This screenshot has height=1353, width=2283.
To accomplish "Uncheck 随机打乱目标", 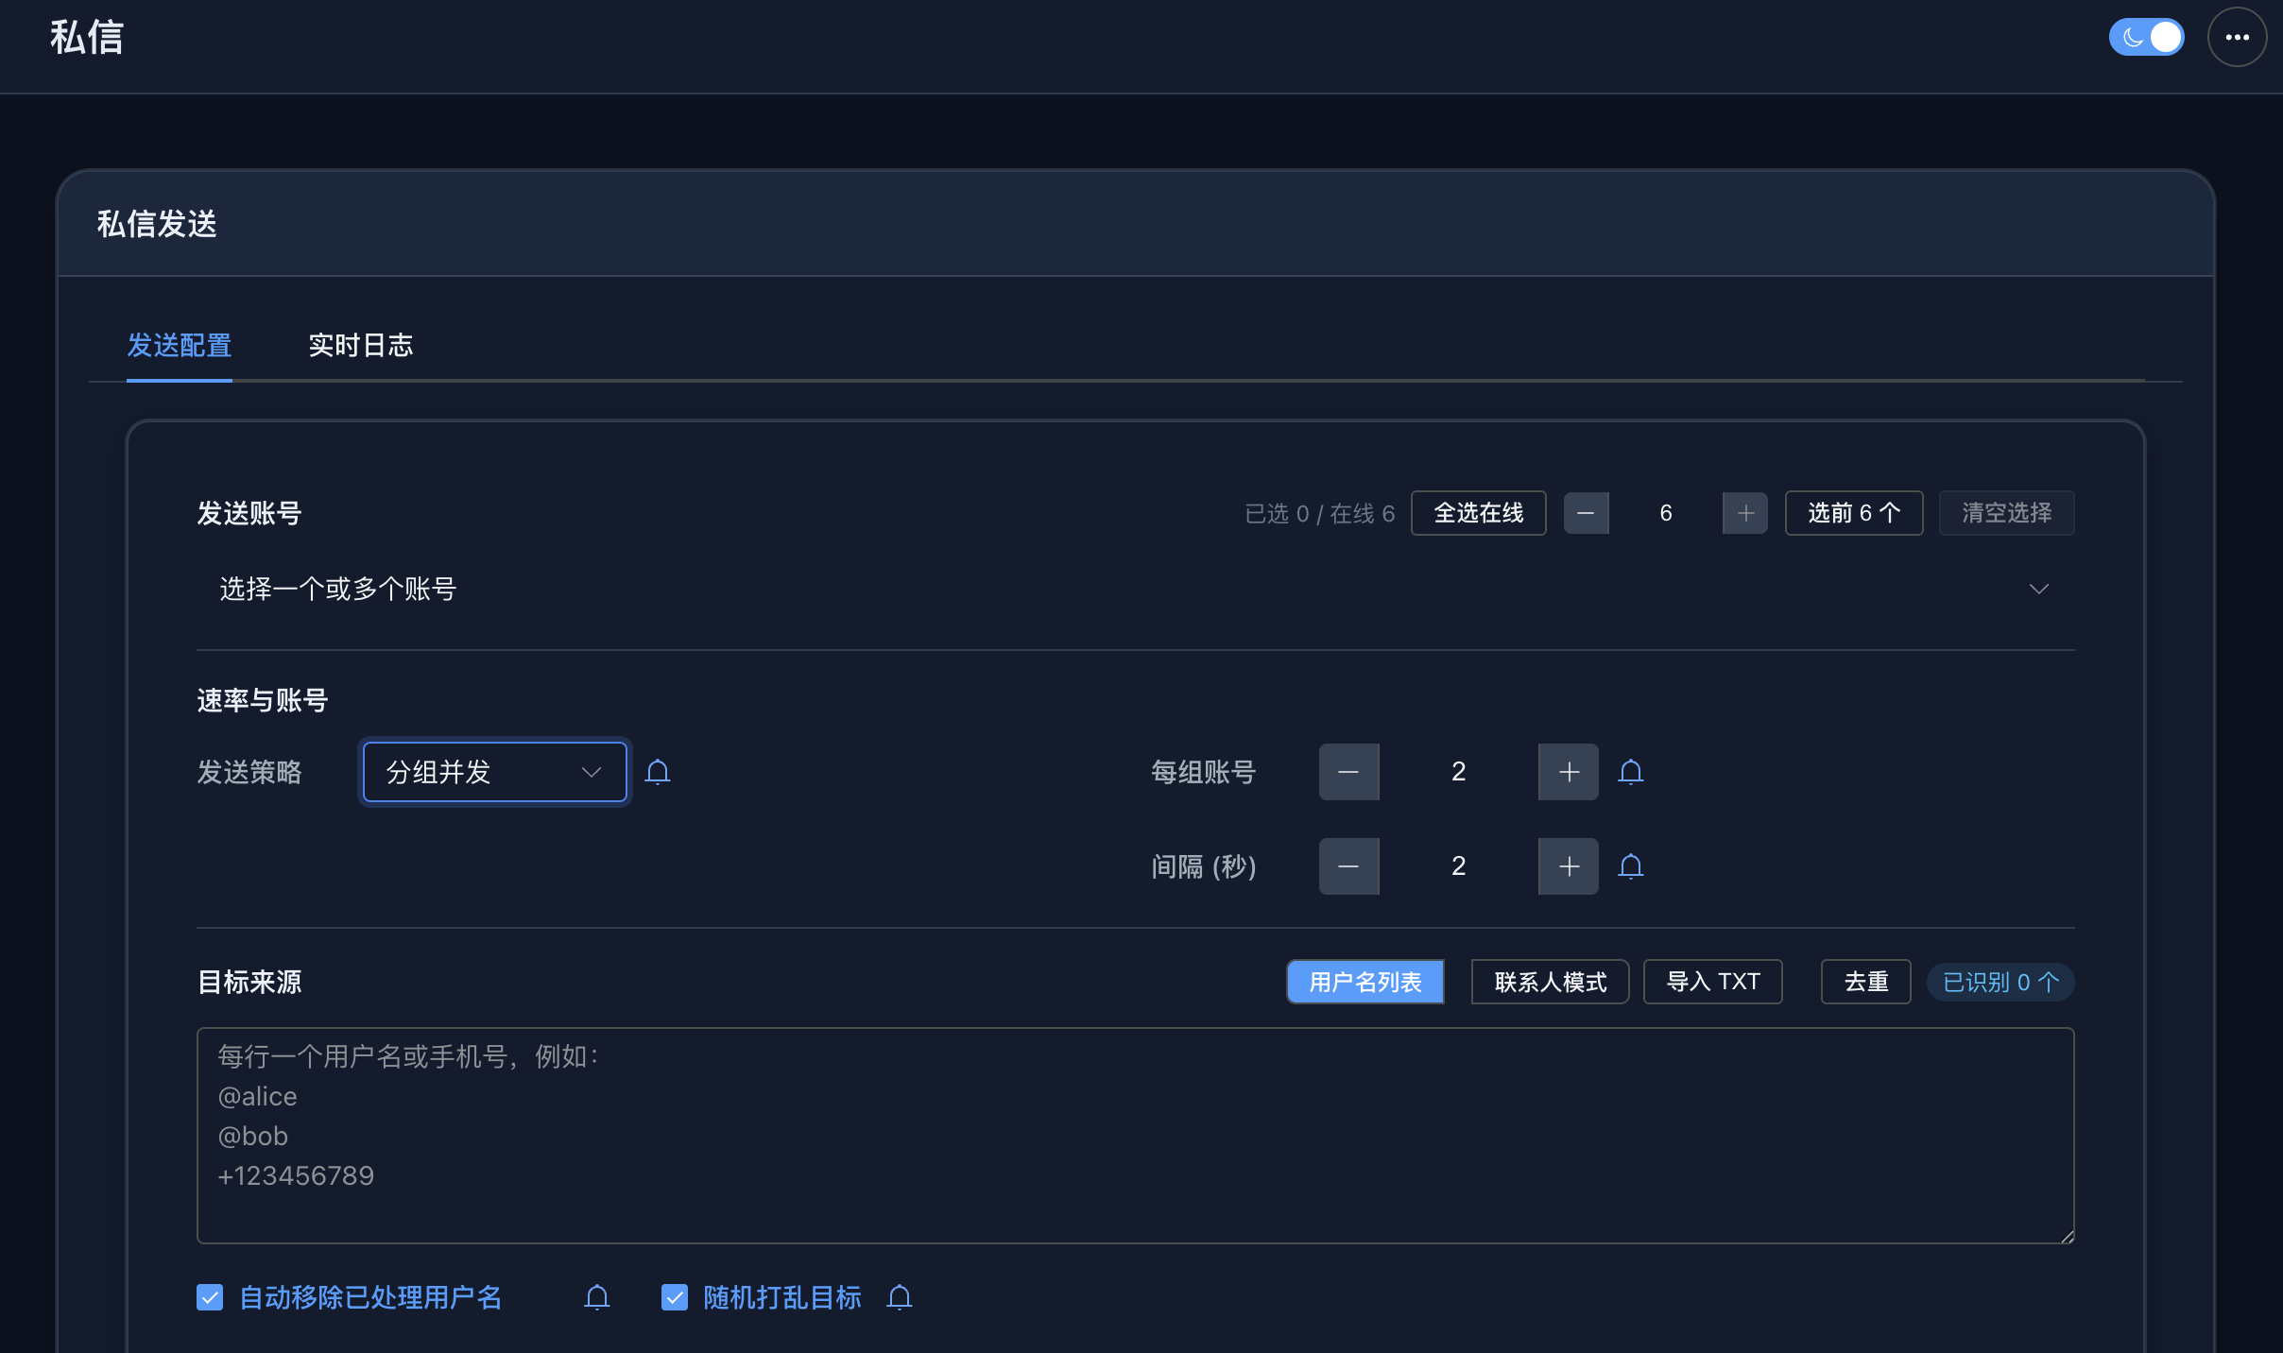I will pyautogui.click(x=674, y=1297).
